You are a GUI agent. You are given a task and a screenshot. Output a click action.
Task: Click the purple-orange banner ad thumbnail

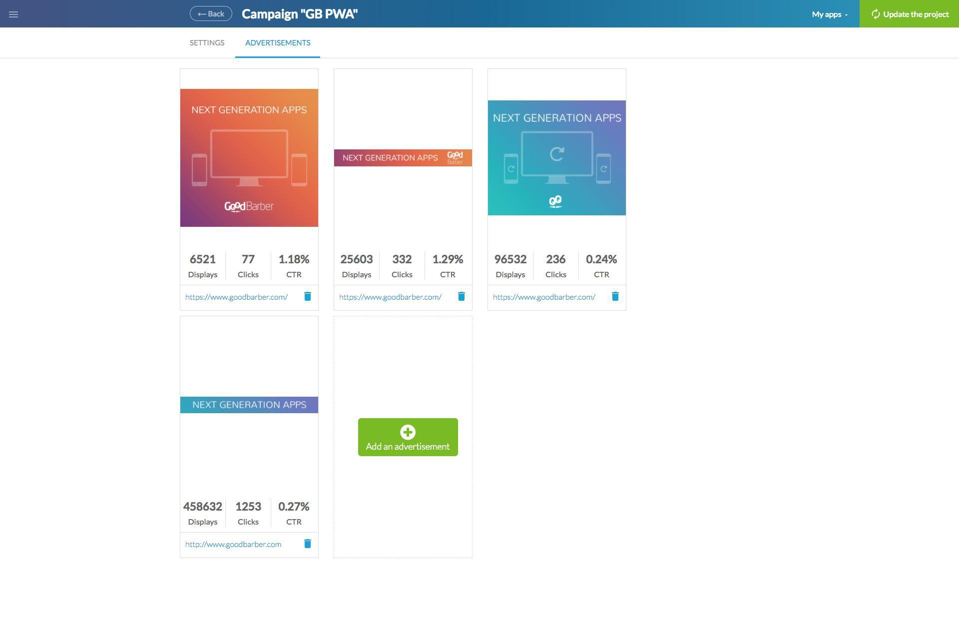click(403, 158)
